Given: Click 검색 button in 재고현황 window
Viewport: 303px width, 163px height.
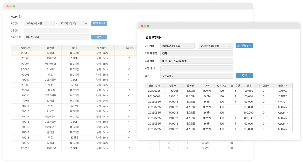Looking at the screenshot, I should 99,37.
